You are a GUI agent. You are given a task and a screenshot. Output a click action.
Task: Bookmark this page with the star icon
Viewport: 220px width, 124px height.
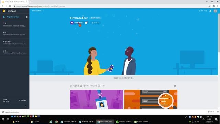click(x=209, y=6)
